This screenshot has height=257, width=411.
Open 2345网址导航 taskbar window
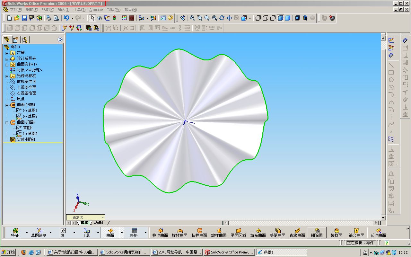click(177, 252)
